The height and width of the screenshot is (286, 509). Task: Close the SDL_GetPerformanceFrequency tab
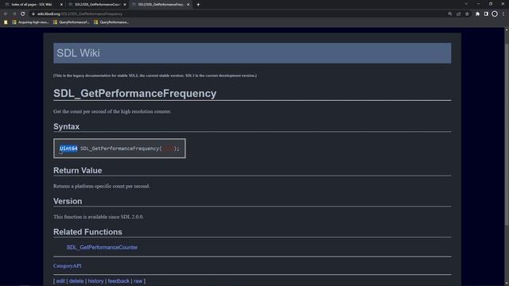tap(188, 5)
